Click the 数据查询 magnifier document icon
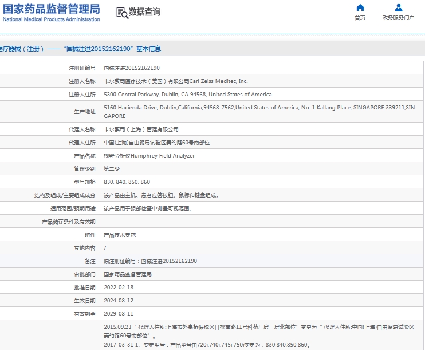 pyautogui.click(x=121, y=13)
